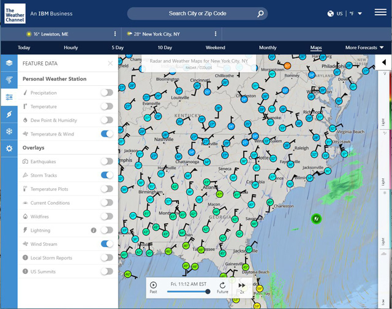Click the orange weather station marker near Morgantown
The image size is (392, 309).
click(287, 66)
